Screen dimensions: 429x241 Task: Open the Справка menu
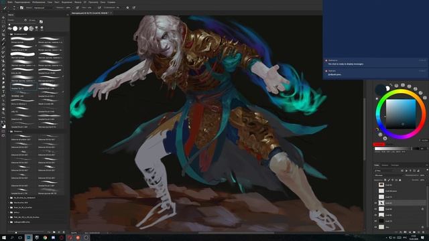[x=111, y=2]
